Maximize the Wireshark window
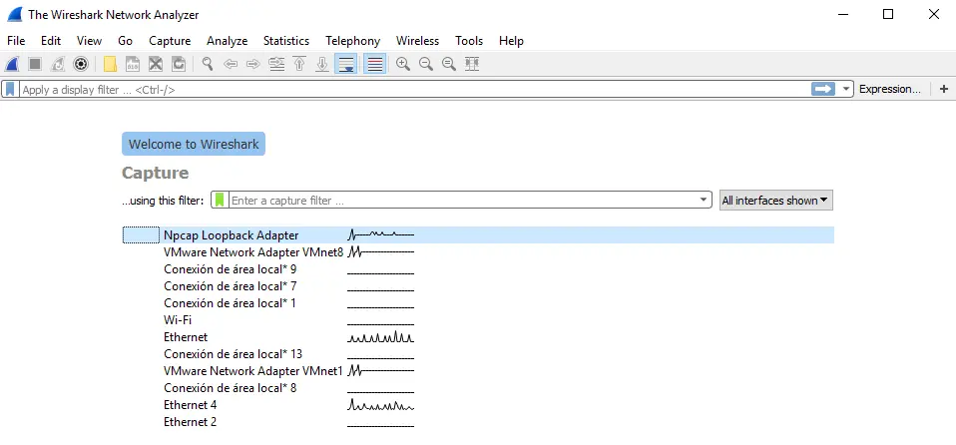The image size is (956, 445). (x=888, y=14)
